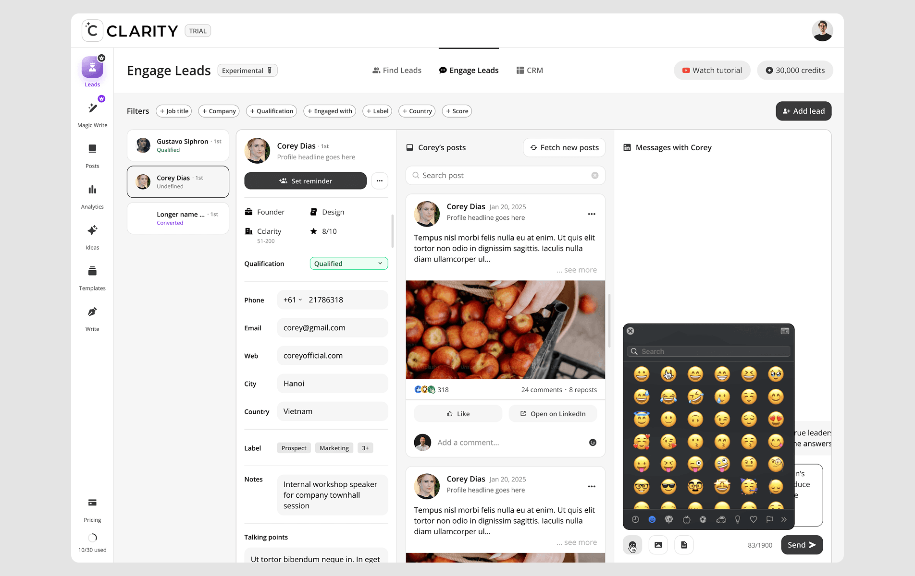This screenshot has width=915, height=576.
Task: Attach a PDF file to the message
Action: (684, 545)
